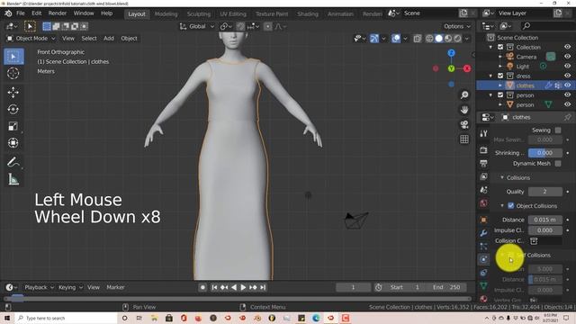Toggle dress collection visibility eye
The height and width of the screenshot is (324, 576).
[568, 76]
